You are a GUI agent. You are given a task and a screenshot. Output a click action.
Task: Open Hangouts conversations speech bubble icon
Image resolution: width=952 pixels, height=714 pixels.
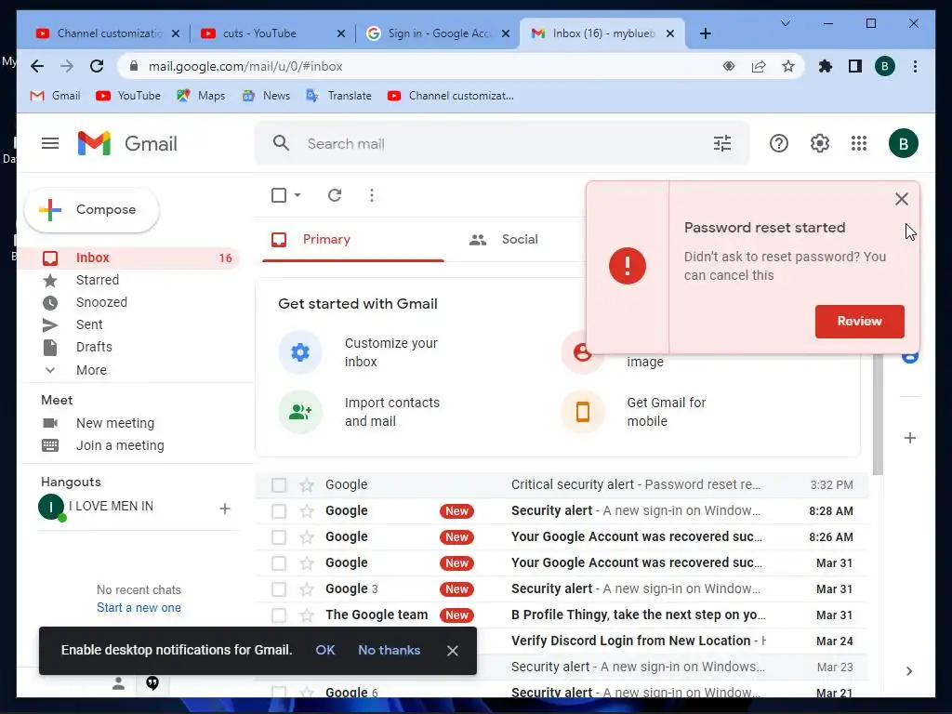pos(152,683)
